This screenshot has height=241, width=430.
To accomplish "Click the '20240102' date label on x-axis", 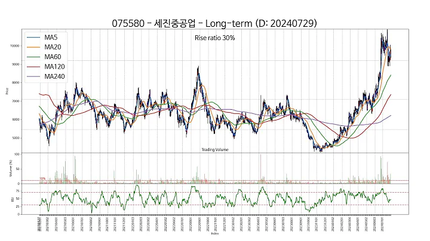I will pyautogui.click(x=333, y=224).
